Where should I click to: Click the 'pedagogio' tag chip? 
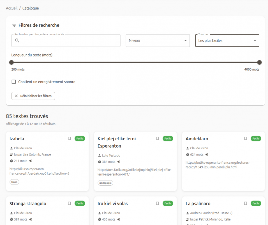pyautogui.click(x=105, y=183)
